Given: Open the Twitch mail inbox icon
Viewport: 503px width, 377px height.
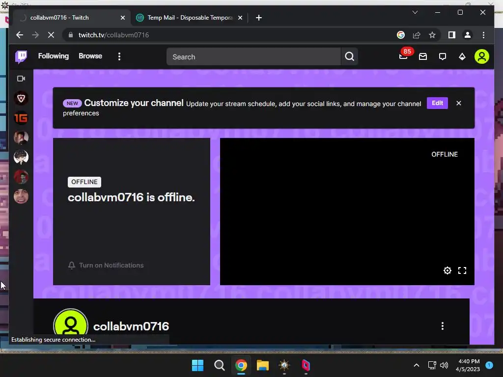Looking at the screenshot, I should (x=423, y=57).
